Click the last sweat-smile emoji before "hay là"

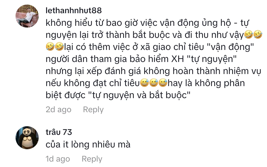(x=163, y=83)
